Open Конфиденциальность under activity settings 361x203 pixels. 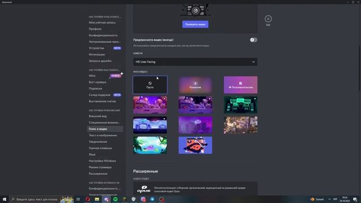coord(105,188)
